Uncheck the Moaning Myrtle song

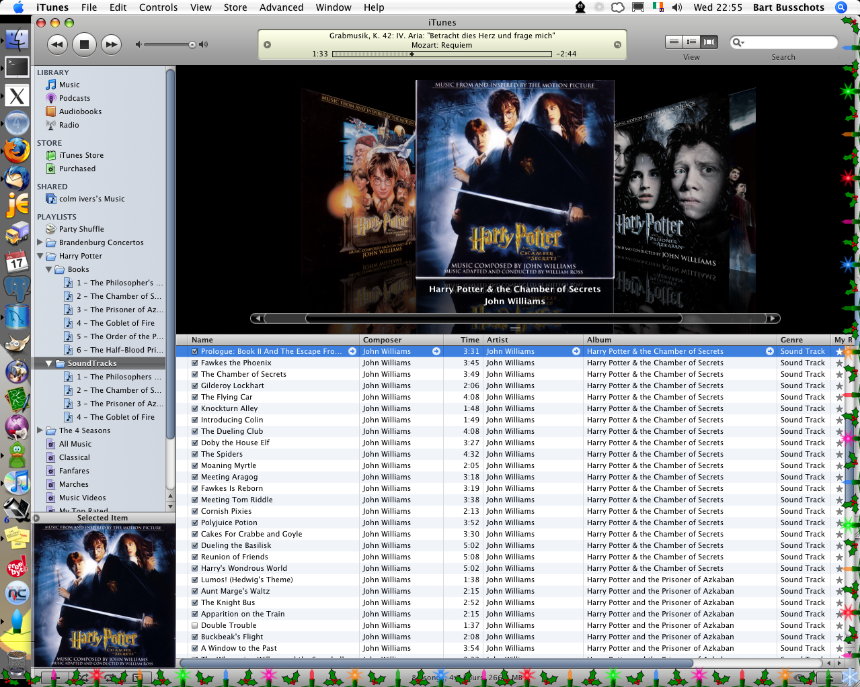195,465
